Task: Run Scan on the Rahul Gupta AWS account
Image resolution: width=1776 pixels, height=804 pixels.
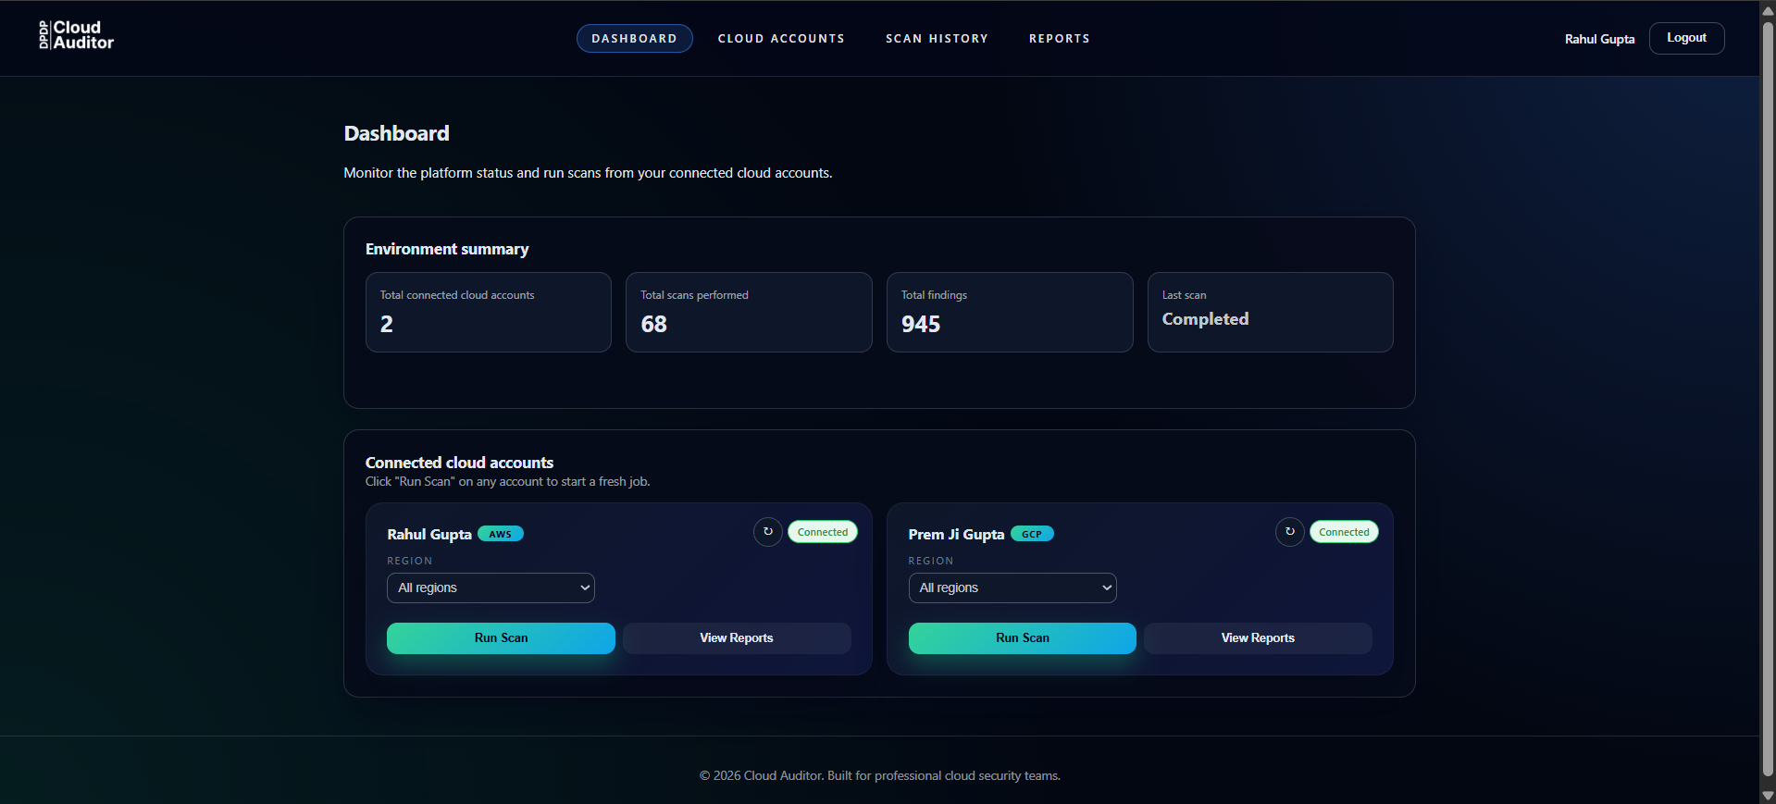Action: click(501, 638)
